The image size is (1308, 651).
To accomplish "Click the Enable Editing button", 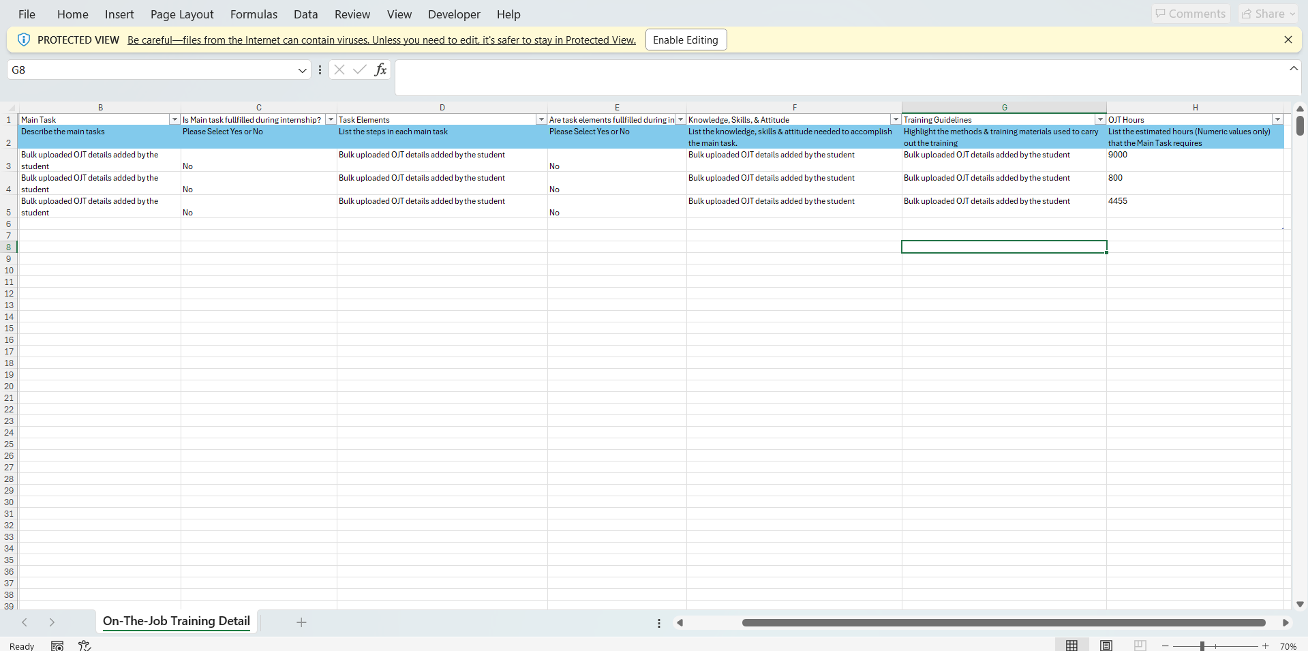I will coord(685,40).
